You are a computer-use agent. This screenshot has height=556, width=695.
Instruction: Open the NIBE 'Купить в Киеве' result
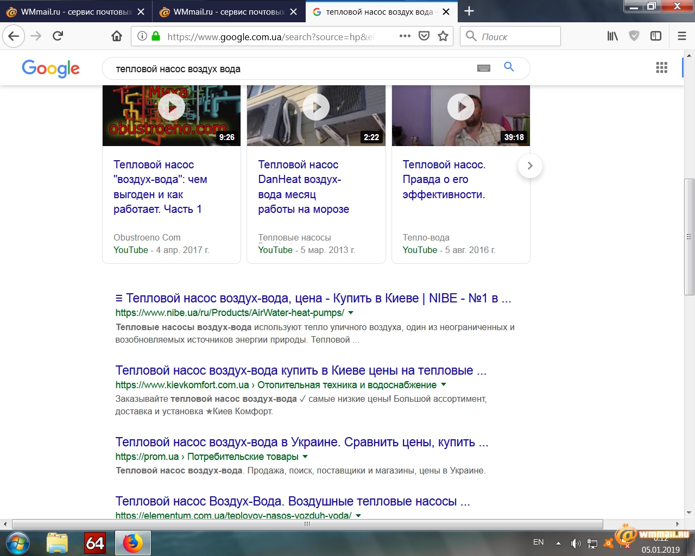(x=313, y=298)
